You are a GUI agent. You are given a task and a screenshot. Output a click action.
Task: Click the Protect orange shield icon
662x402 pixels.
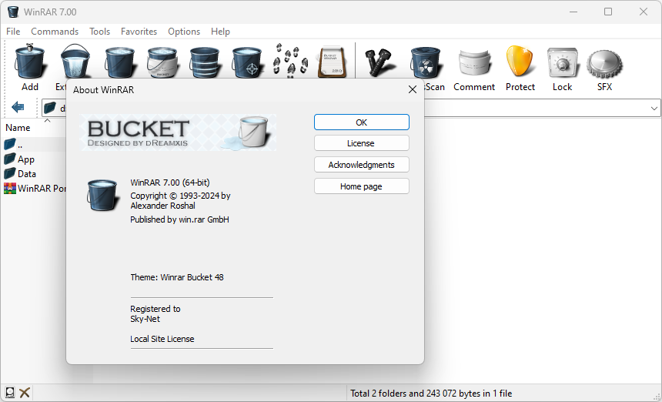[x=520, y=62]
